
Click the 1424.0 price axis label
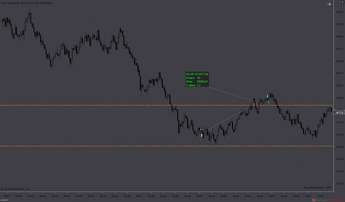(x=339, y=36)
